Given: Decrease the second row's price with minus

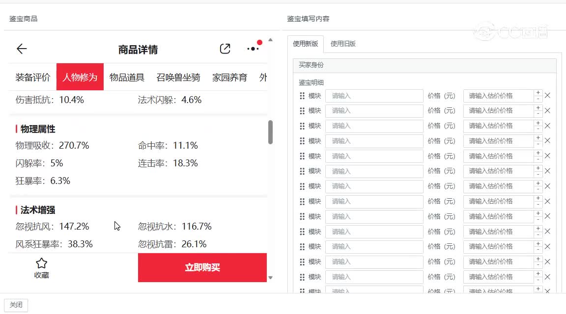Looking at the screenshot, I should click(538, 114).
